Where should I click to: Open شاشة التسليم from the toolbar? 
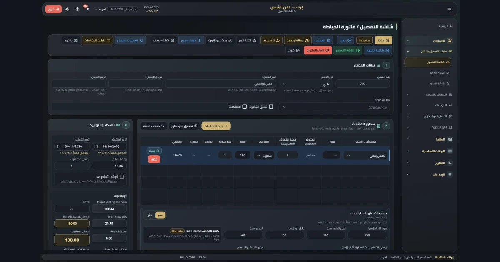point(347,50)
